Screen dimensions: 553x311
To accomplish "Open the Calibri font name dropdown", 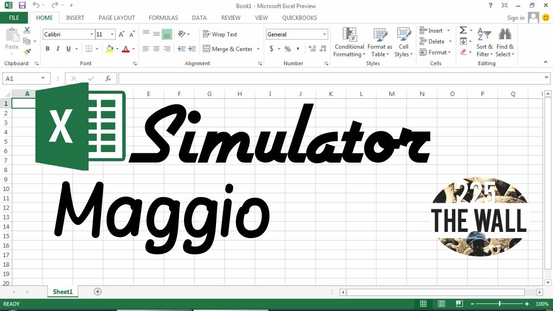I will point(92,35).
